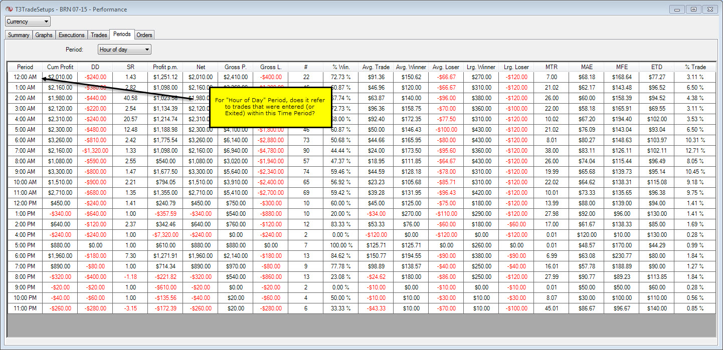
Task: Select the 9:00 PM period cell
Action: click(25, 287)
